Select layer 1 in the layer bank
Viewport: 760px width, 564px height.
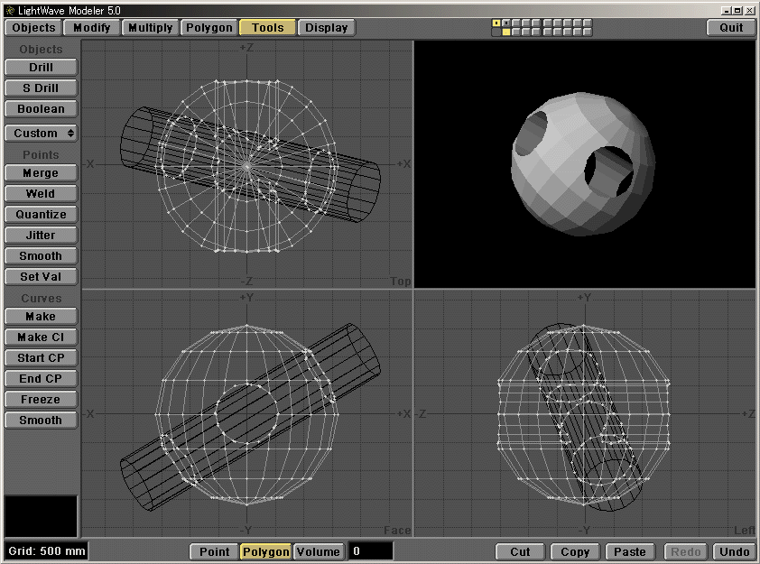(496, 23)
